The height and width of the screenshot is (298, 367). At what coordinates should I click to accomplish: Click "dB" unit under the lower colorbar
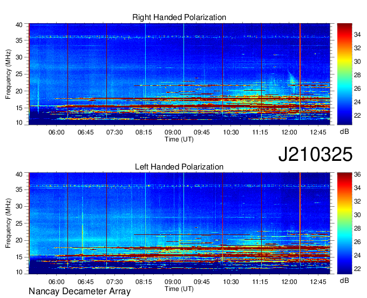point(344,280)
